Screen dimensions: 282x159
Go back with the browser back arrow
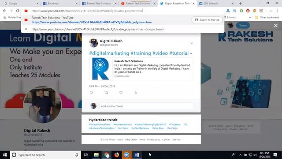click(x=4, y=11)
